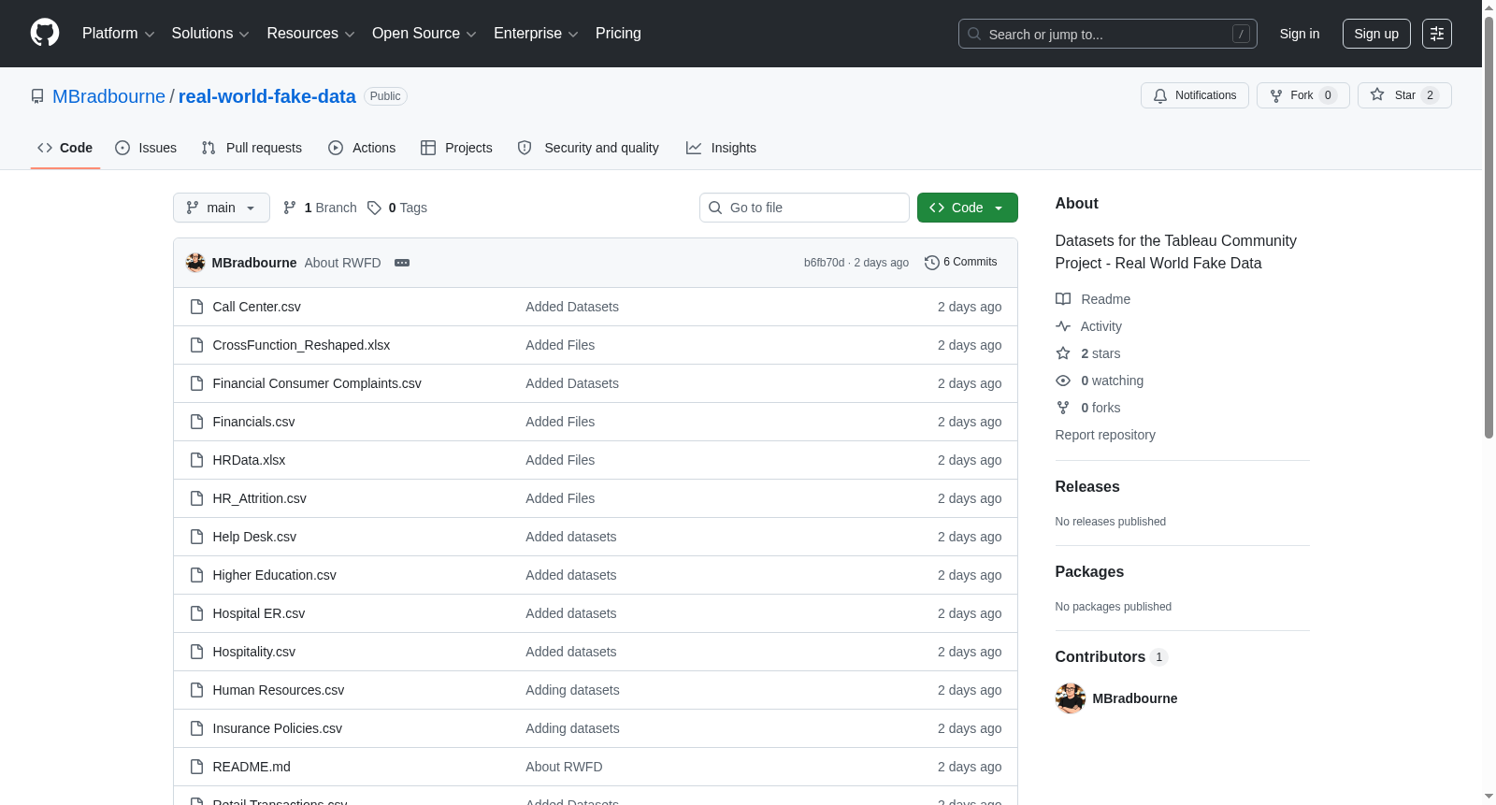
Task: Open the Pull requests tab
Action: point(252,148)
